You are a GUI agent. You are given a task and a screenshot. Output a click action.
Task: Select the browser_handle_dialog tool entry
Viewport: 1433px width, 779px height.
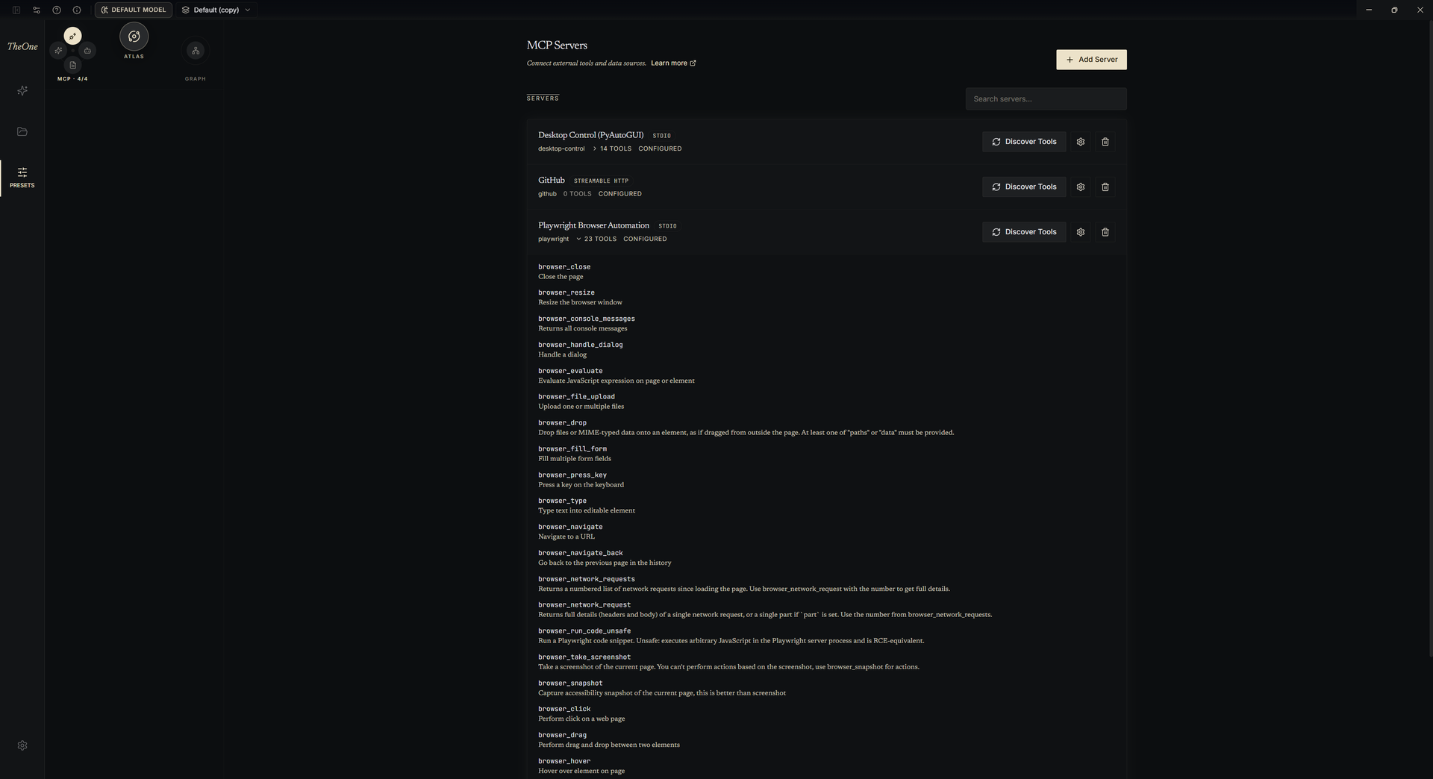point(581,350)
